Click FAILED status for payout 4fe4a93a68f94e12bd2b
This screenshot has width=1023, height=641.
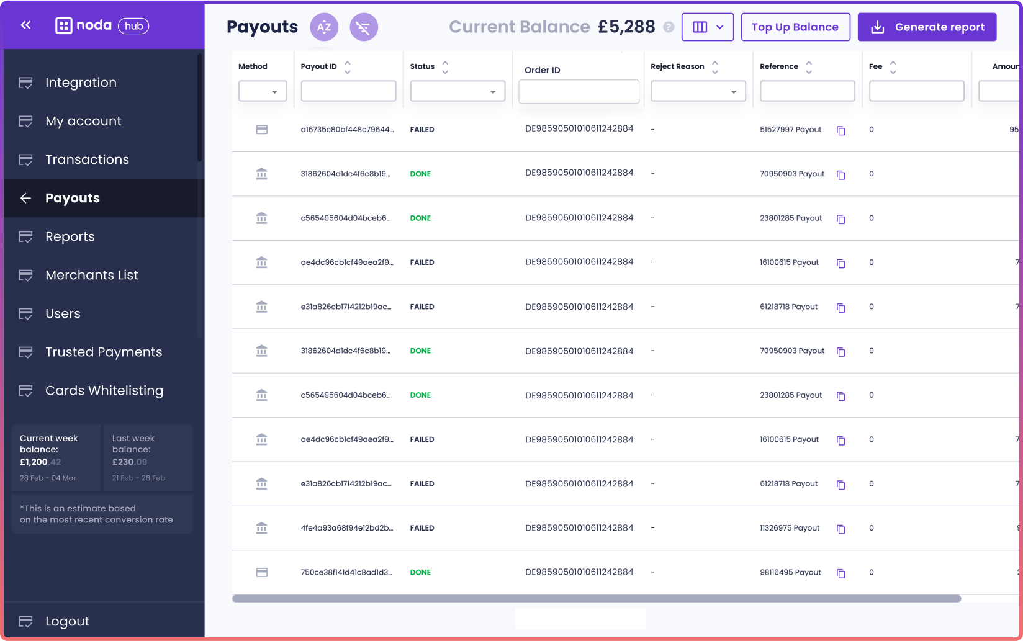point(422,528)
